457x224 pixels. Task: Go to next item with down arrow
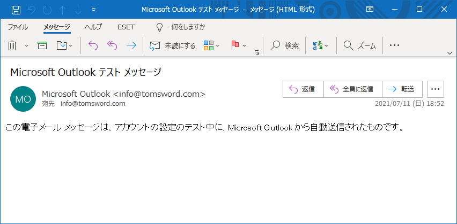[78, 10]
